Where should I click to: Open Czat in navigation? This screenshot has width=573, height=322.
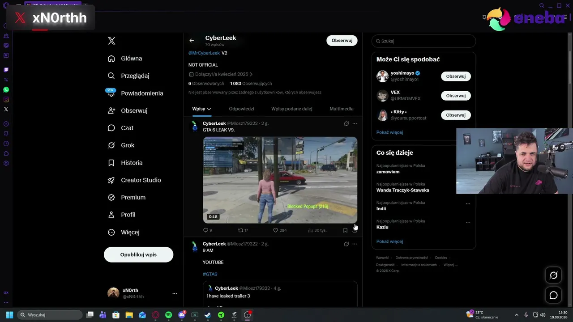[x=121, y=128]
